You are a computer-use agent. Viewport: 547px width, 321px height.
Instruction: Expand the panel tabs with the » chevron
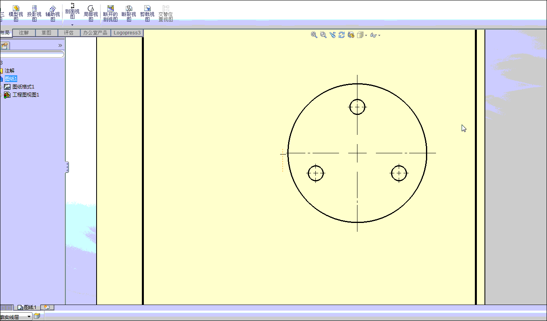tap(61, 45)
